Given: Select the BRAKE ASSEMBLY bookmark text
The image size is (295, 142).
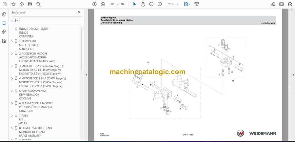Looking at the screenshot, I should pos(30,135).
